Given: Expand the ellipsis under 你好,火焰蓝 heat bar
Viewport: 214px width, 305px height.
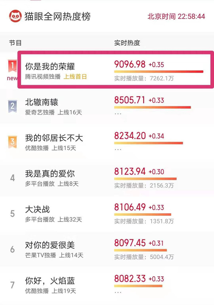Looking at the screenshot, I should pyautogui.click(x=118, y=292).
